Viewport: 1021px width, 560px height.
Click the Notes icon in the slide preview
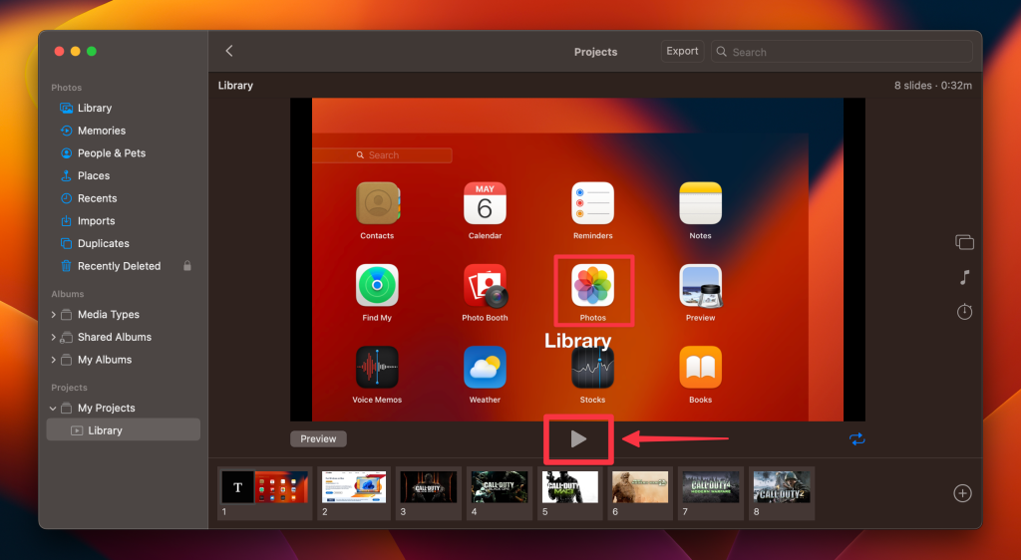click(x=701, y=203)
